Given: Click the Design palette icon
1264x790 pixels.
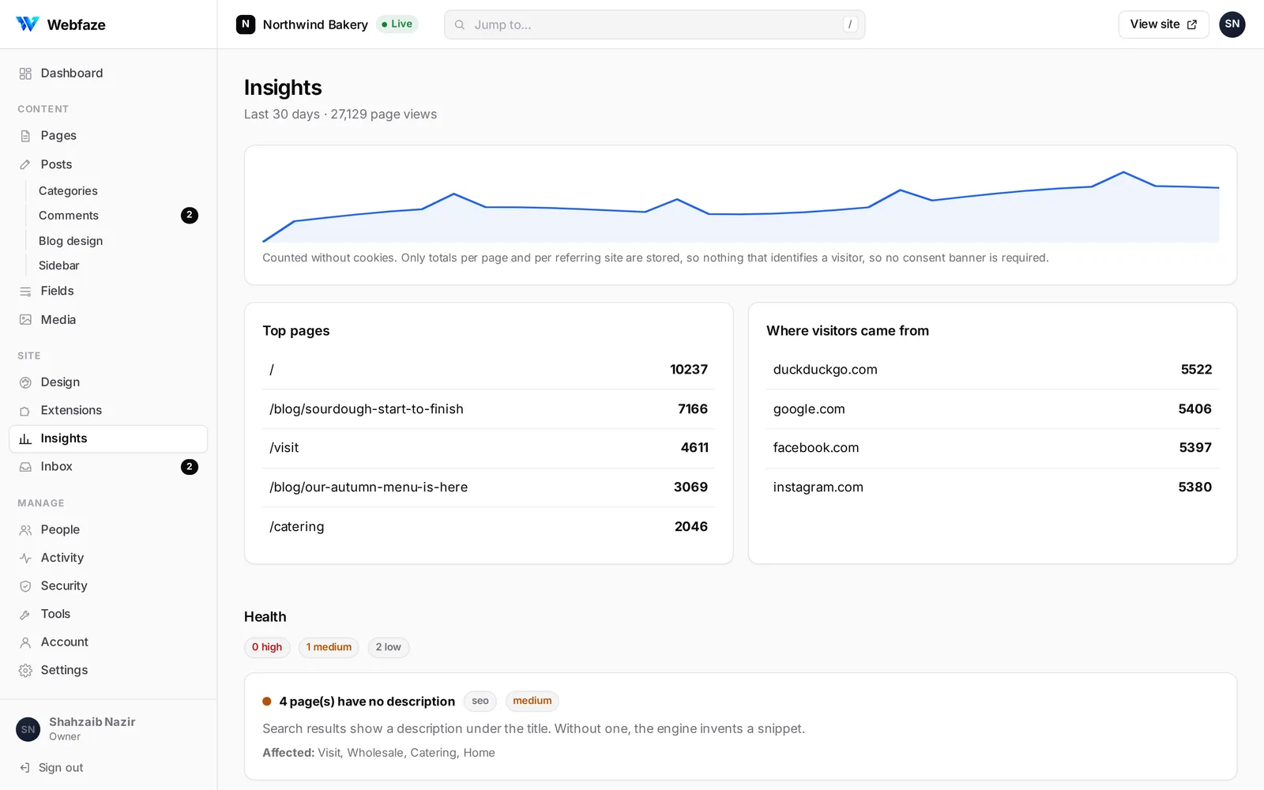Looking at the screenshot, I should [25, 382].
